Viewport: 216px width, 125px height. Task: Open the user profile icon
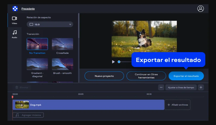[x=200, y=9]
